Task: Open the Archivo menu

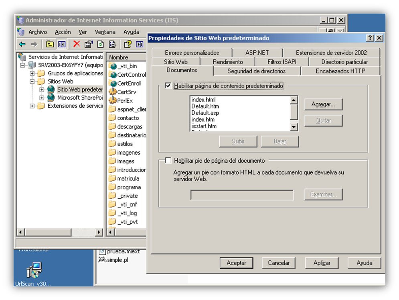Action: click(x=37, y=32)
